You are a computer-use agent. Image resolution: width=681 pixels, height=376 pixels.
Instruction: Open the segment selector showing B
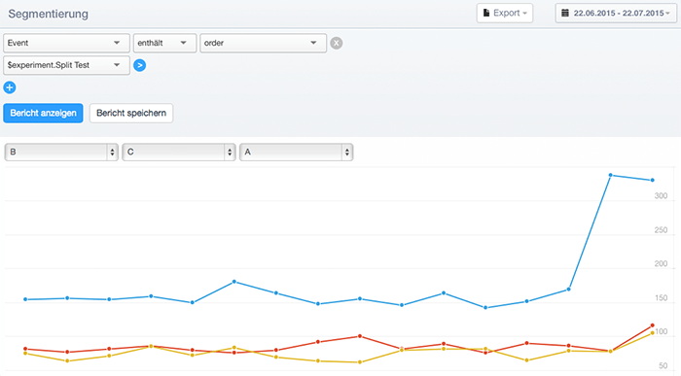point(61,153)
